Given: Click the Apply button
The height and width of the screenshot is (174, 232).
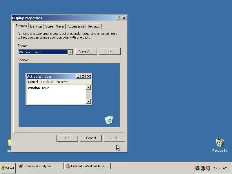Looking at the screenshot, I should tap(114, 138).
